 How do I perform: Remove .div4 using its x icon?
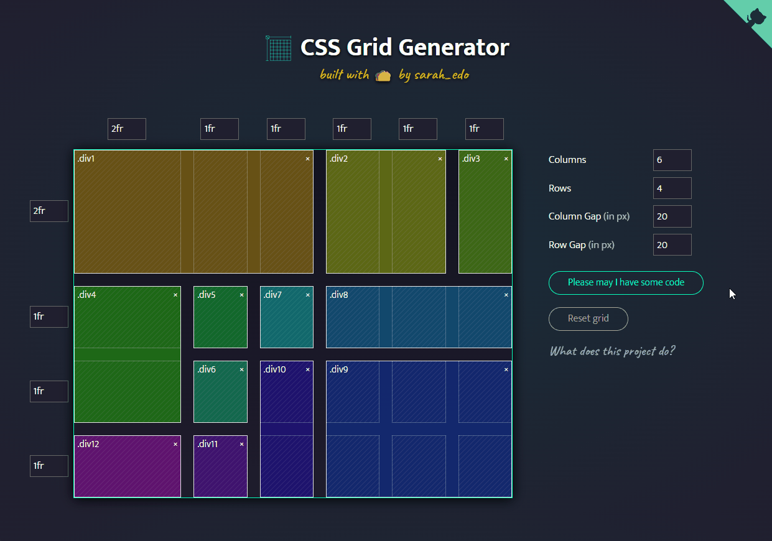coord(175,295)
